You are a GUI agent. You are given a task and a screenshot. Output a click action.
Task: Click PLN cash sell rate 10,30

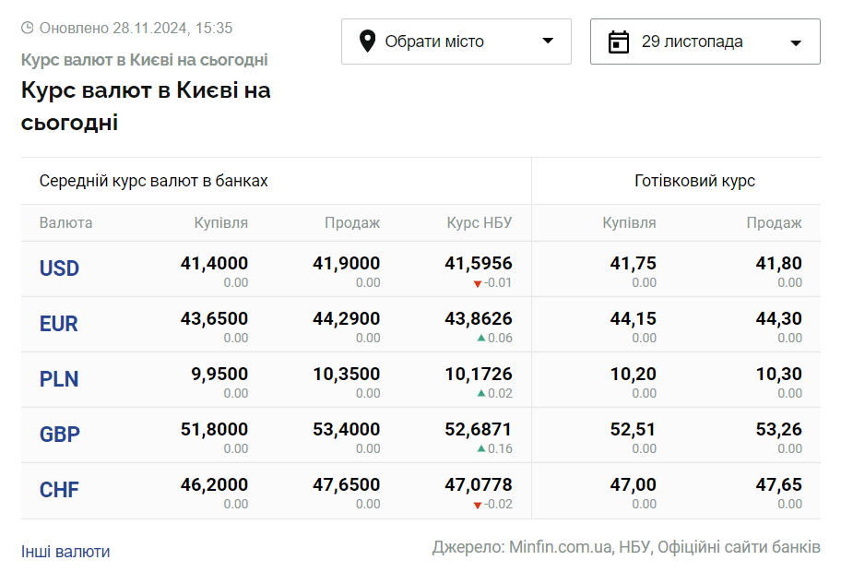tap(779, 374)
